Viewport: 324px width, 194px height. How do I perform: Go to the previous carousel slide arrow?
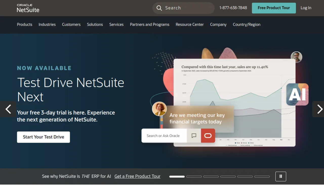click(8, 109)
